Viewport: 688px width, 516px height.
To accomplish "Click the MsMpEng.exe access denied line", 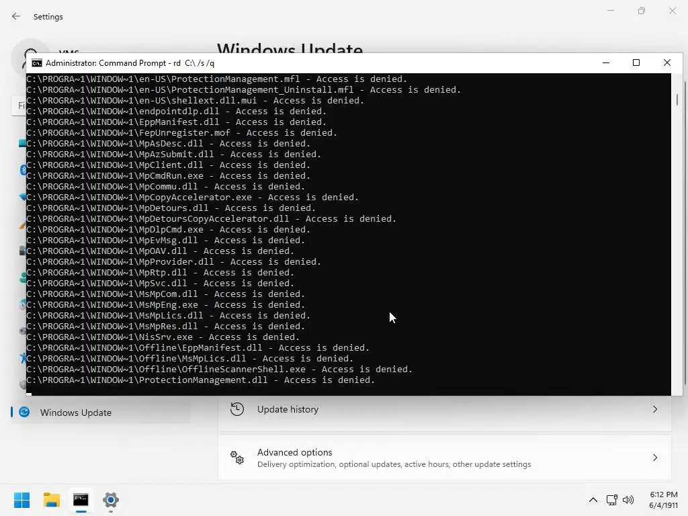I will tap(165, 305).
